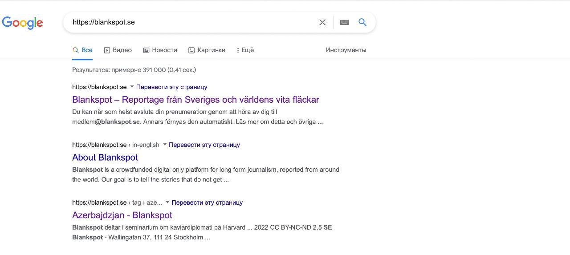Click the blue magnifier search icon
This screenshot has height=255, width=570.
[x=362, y=22]
